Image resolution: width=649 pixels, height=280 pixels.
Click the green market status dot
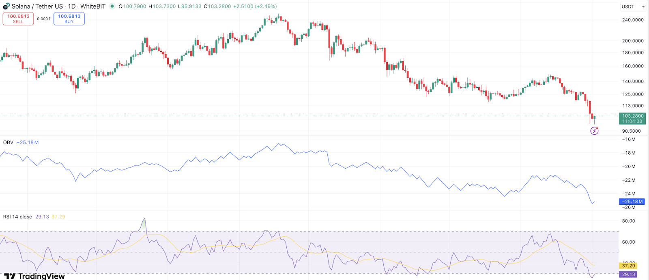coord(112,6)
